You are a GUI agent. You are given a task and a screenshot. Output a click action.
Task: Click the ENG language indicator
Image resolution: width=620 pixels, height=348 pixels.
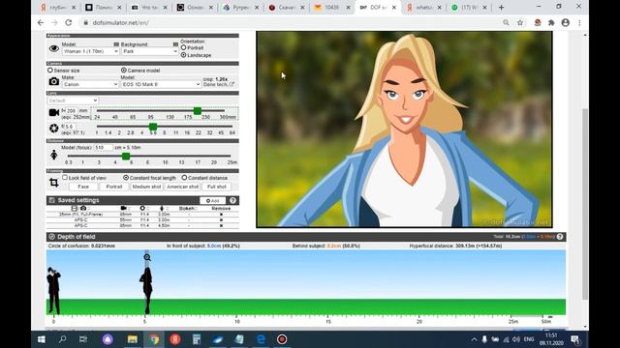coord(529,339)
